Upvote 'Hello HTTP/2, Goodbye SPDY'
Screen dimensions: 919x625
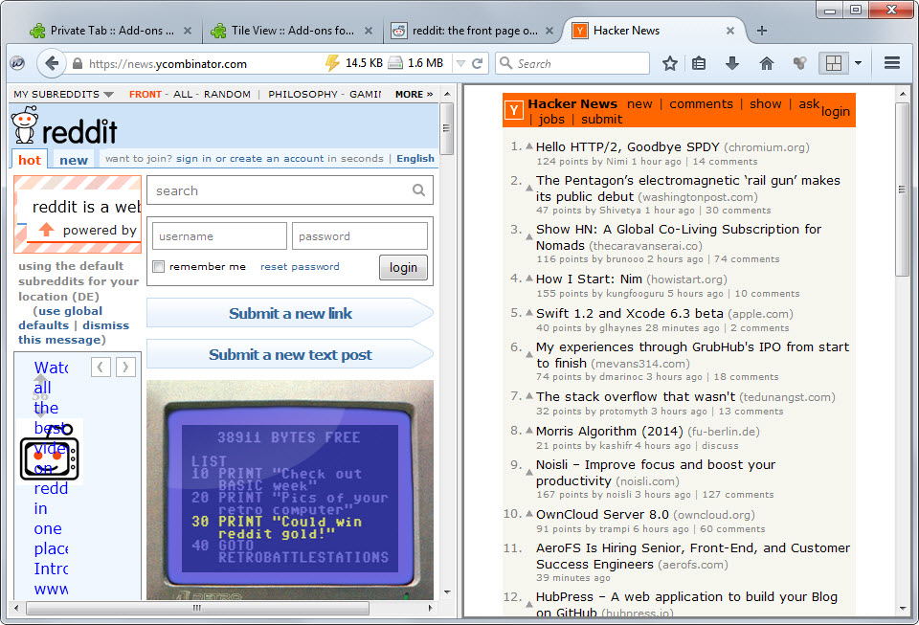tap(528, 146)
